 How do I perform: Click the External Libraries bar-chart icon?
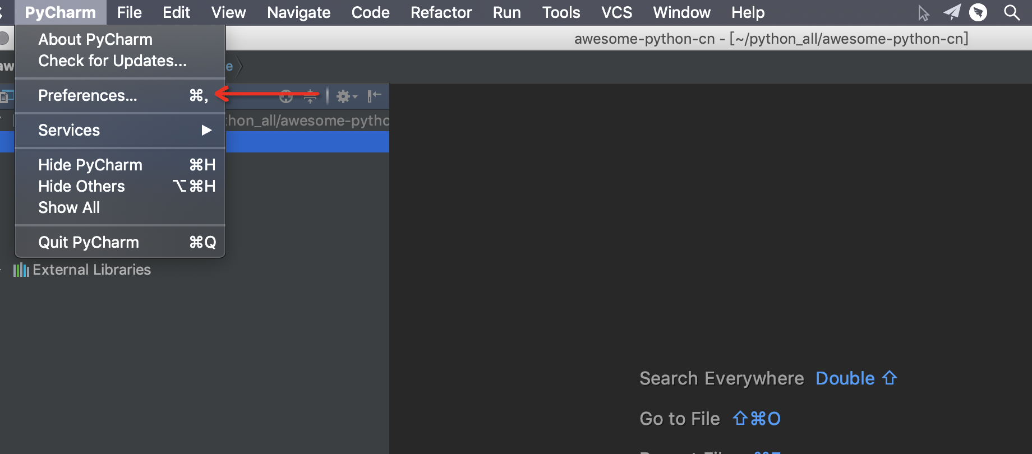21,270
